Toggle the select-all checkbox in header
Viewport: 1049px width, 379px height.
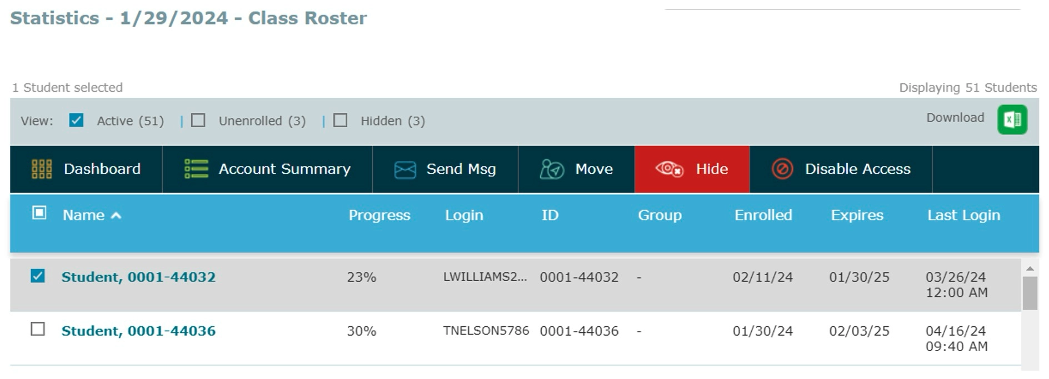39,213
